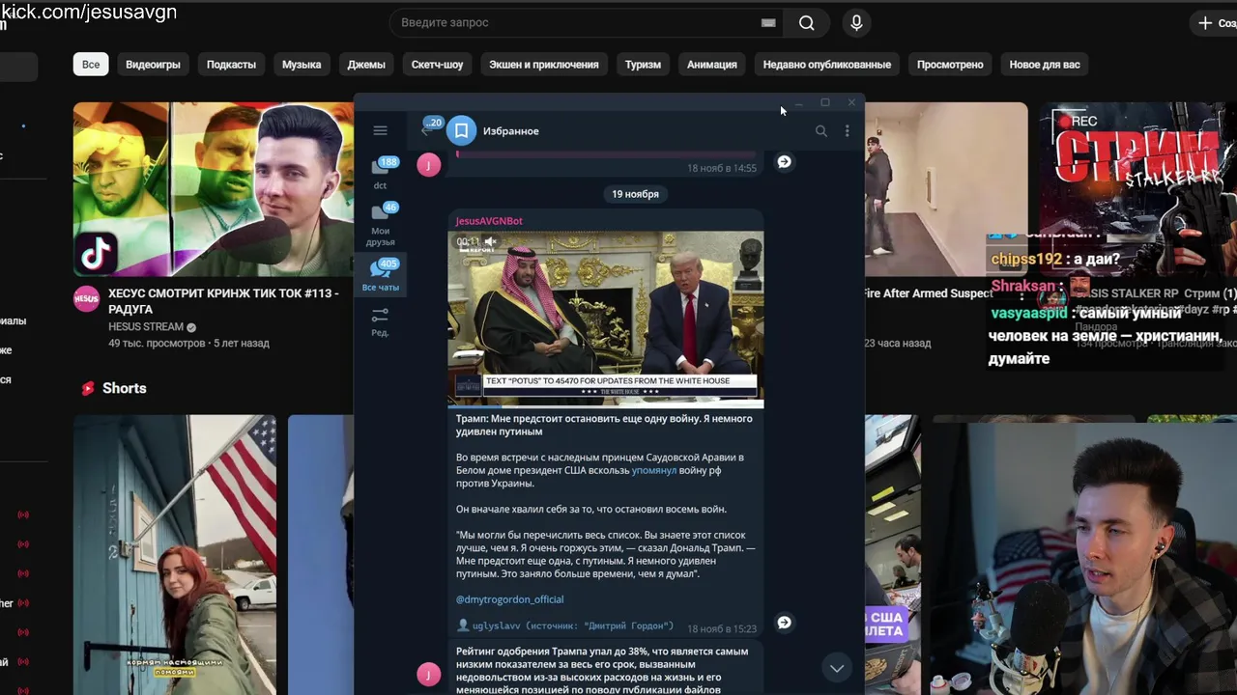Select the Скетч-шоу filter chip
The height and width of the screenshot is (695, 1237).
(437, 65)
